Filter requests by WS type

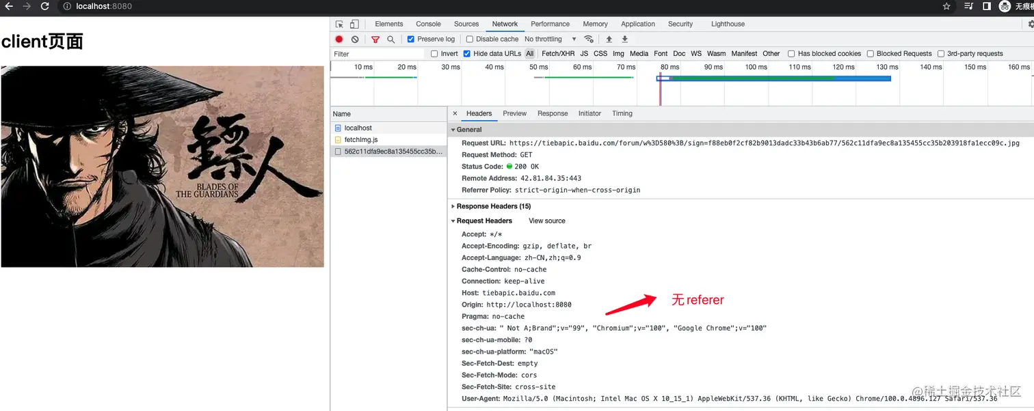(x=696, y=53)
